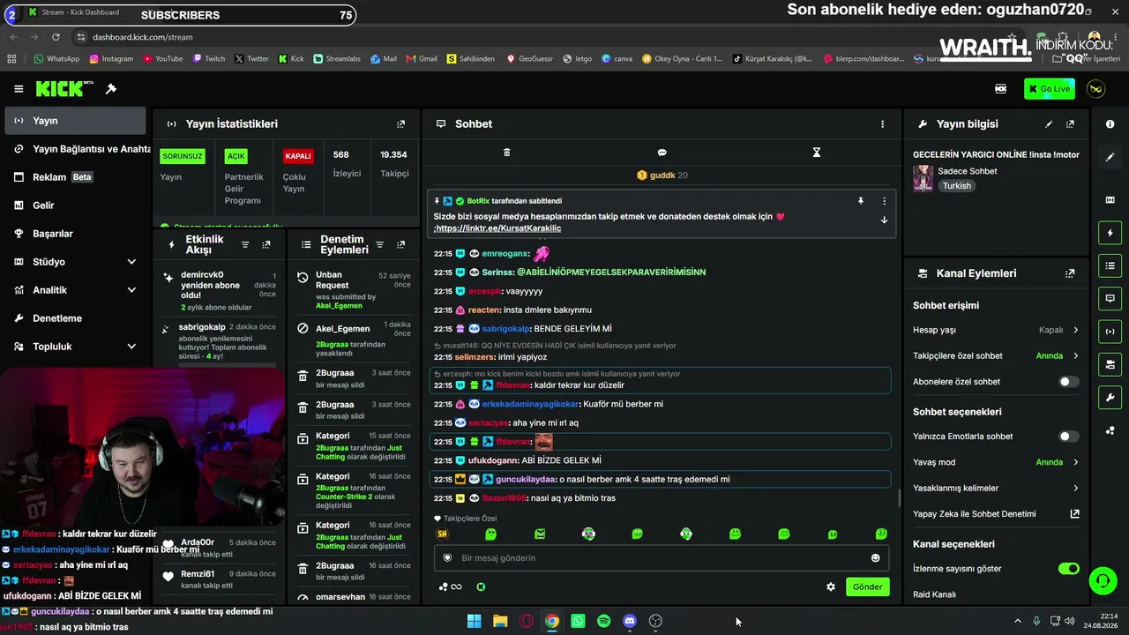Click the wrench icon in right sidebar
Image resolution: width=1129 pixels, height=635 pixels.
[x=1110, y=398]
